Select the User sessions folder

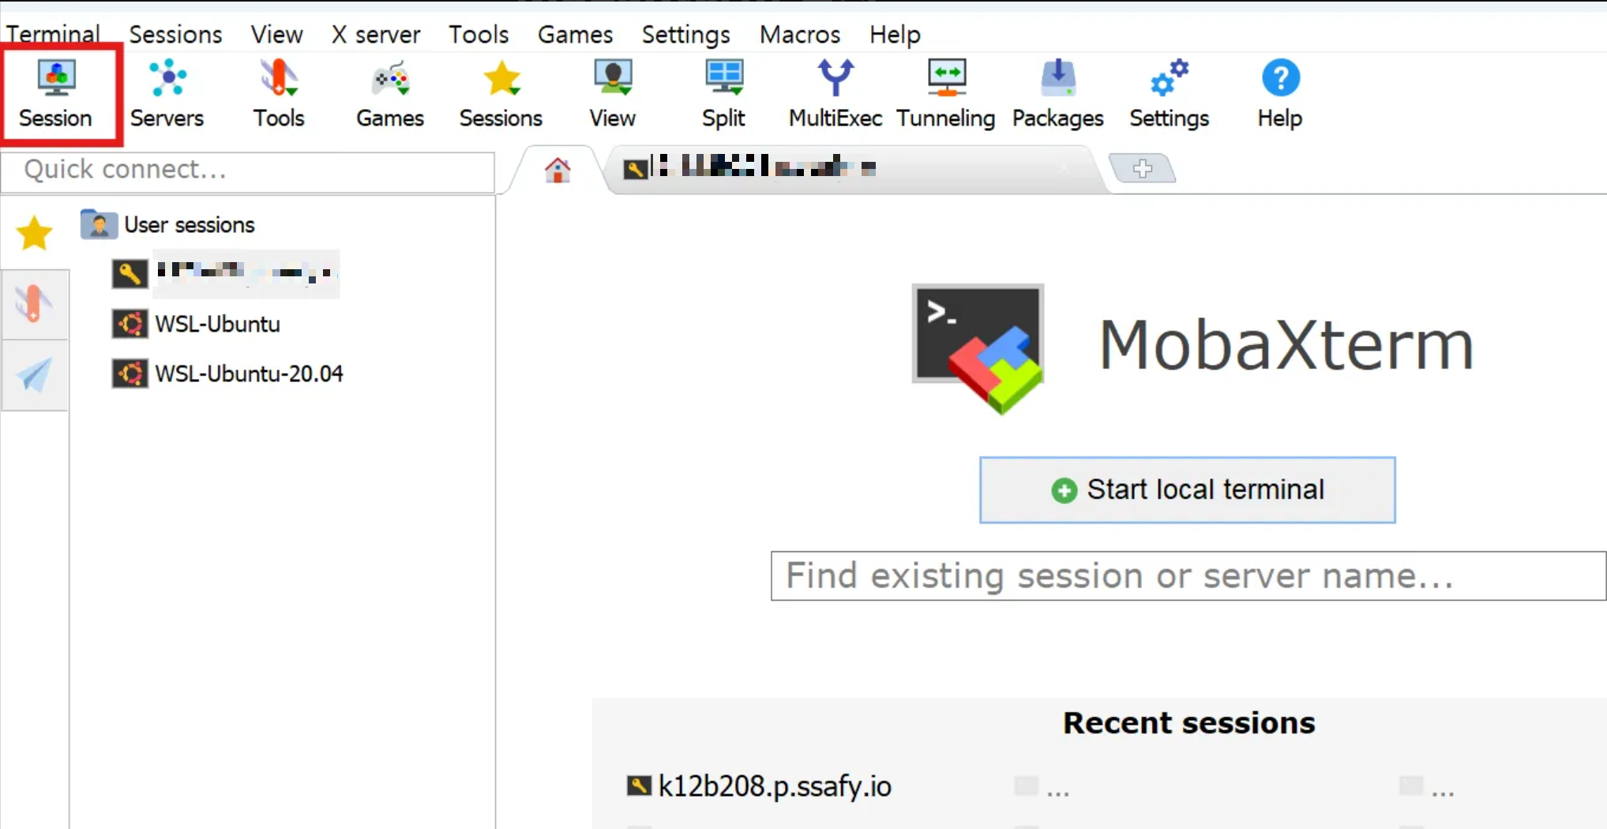tap(167, 224)
